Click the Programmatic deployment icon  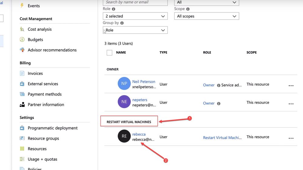pos(22,128)
